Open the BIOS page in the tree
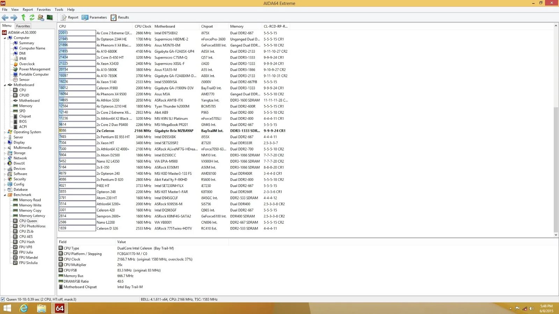 23,121
